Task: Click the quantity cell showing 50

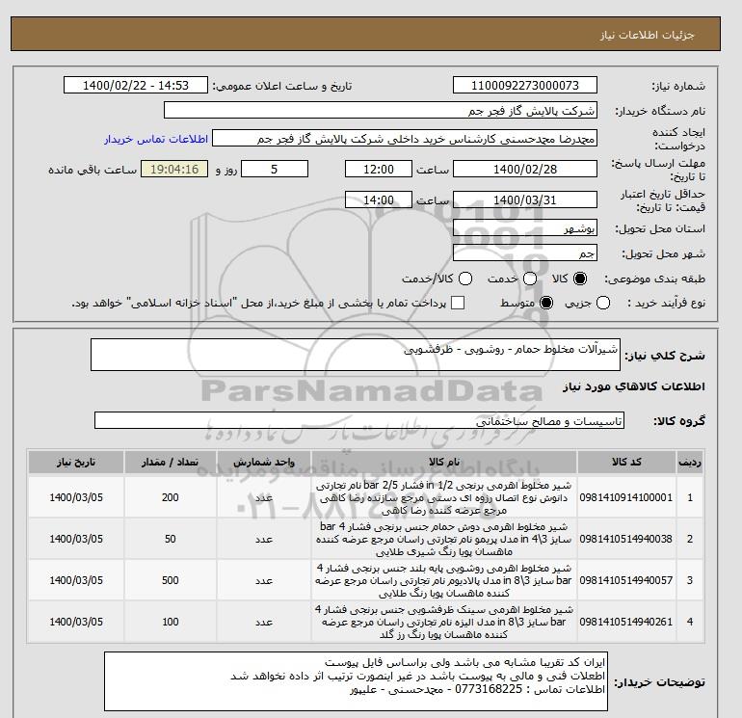Action: click(171, 539)
